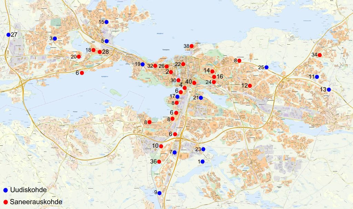Viewport: 353px width, 209px height.
Task: Click red marker 16 in the city center
Action: [x=213, y=76]
